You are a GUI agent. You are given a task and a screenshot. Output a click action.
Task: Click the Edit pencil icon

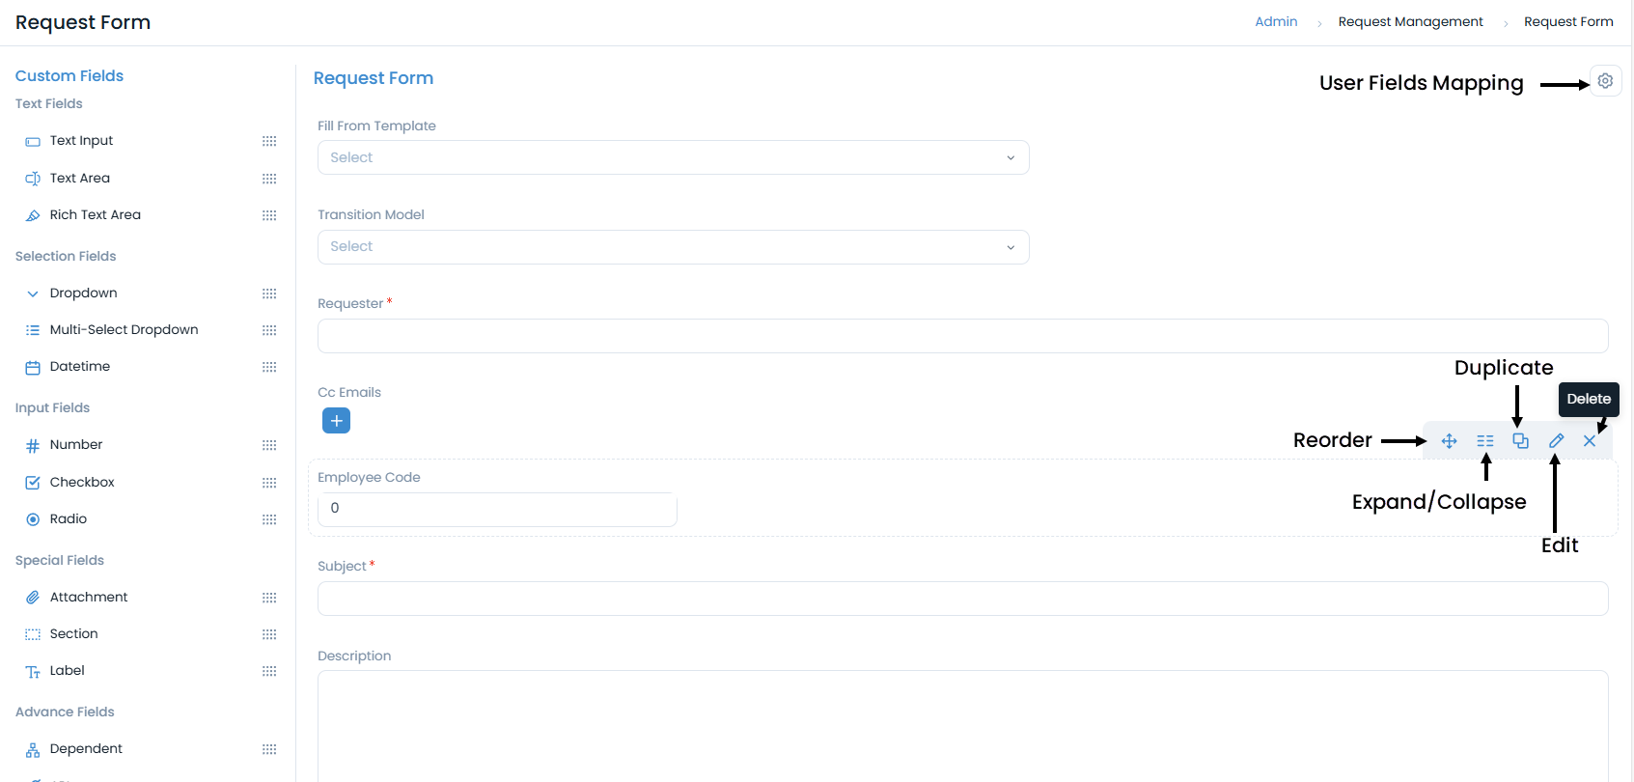pyautogui.click(x=1556, y=441)
